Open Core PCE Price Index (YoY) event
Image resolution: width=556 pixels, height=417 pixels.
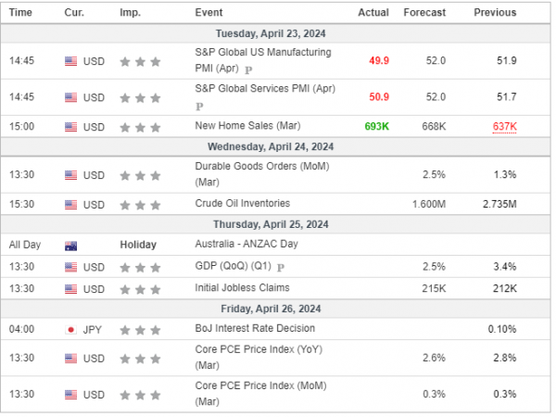click(x=259, y=357)
